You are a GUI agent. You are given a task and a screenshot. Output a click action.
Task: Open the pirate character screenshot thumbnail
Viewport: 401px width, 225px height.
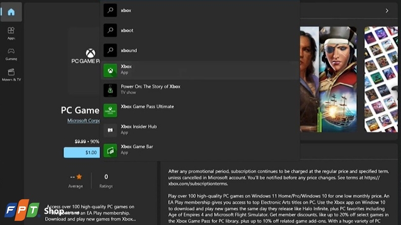[x=338, y=79]
